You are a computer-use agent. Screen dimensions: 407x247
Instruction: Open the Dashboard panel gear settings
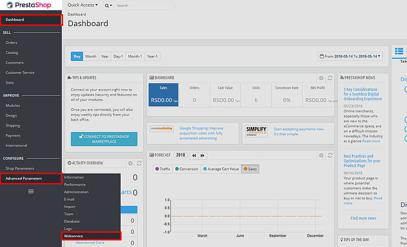(x=321, y=78)
